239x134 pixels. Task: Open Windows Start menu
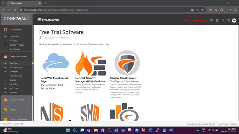click(68, 130)
